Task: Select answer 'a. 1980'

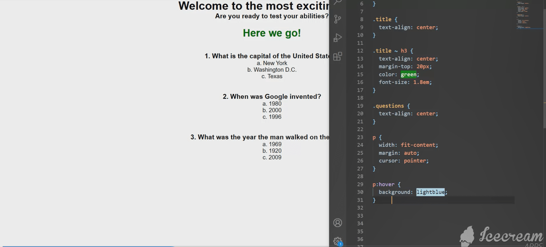Action: pos(272,104)
